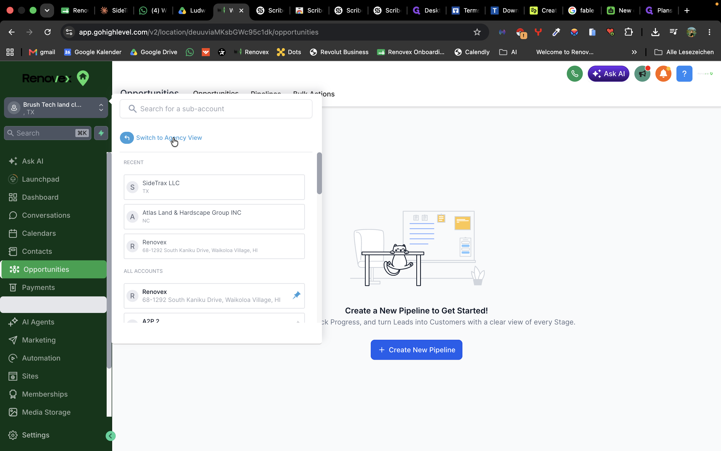Open Google Kalender bookmark
The height and width of the screenshot is (451, 721).
(x=93, y=52)
